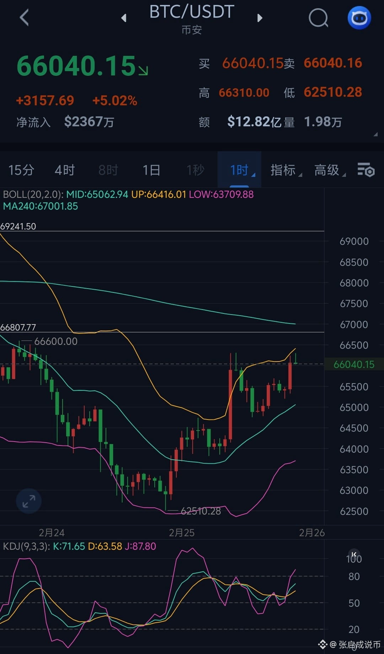Open the KDJ(9,3,3) indicator settings
This screenshot has width=384, height=654.
27,546
